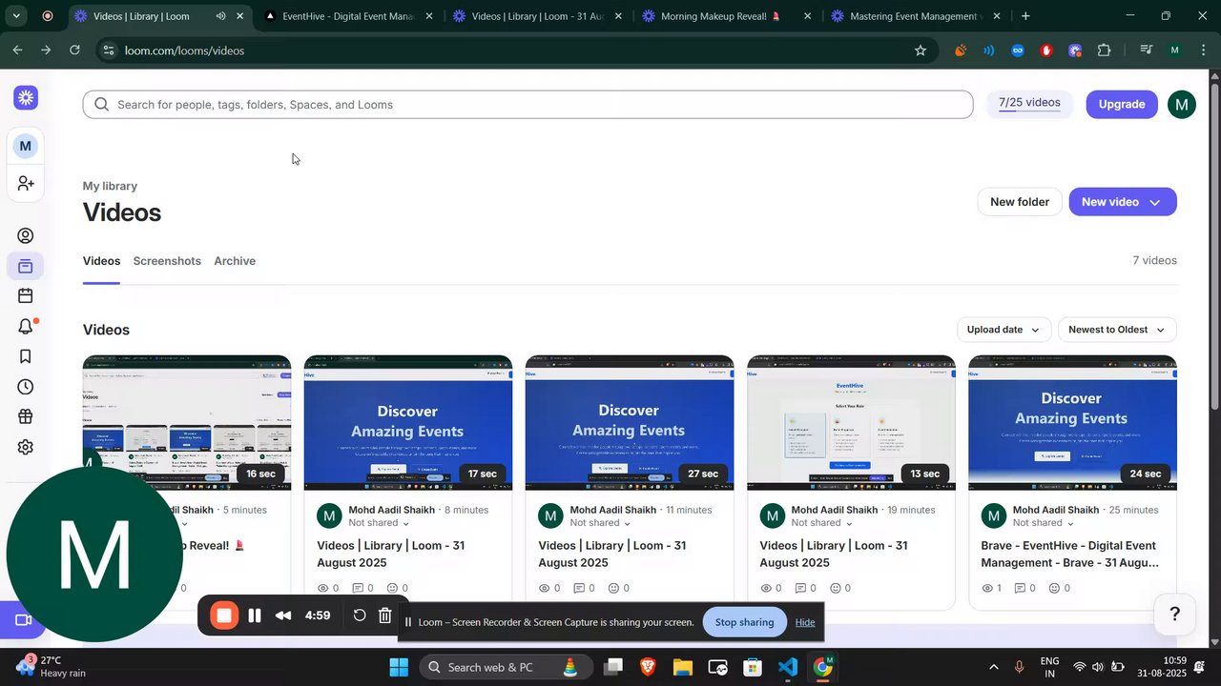Open the Windows Start menu
This screenshot has height=686, width=1221.
coord(399,667)
